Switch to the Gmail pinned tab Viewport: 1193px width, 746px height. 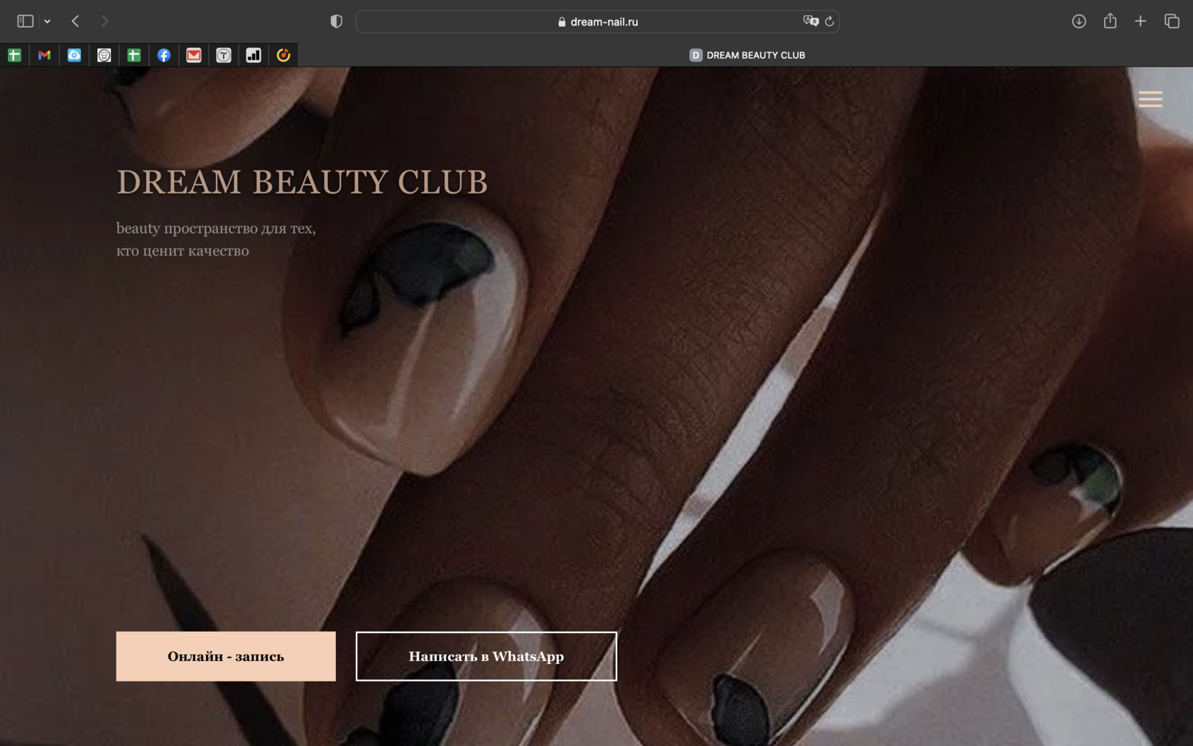coord(44,55)
